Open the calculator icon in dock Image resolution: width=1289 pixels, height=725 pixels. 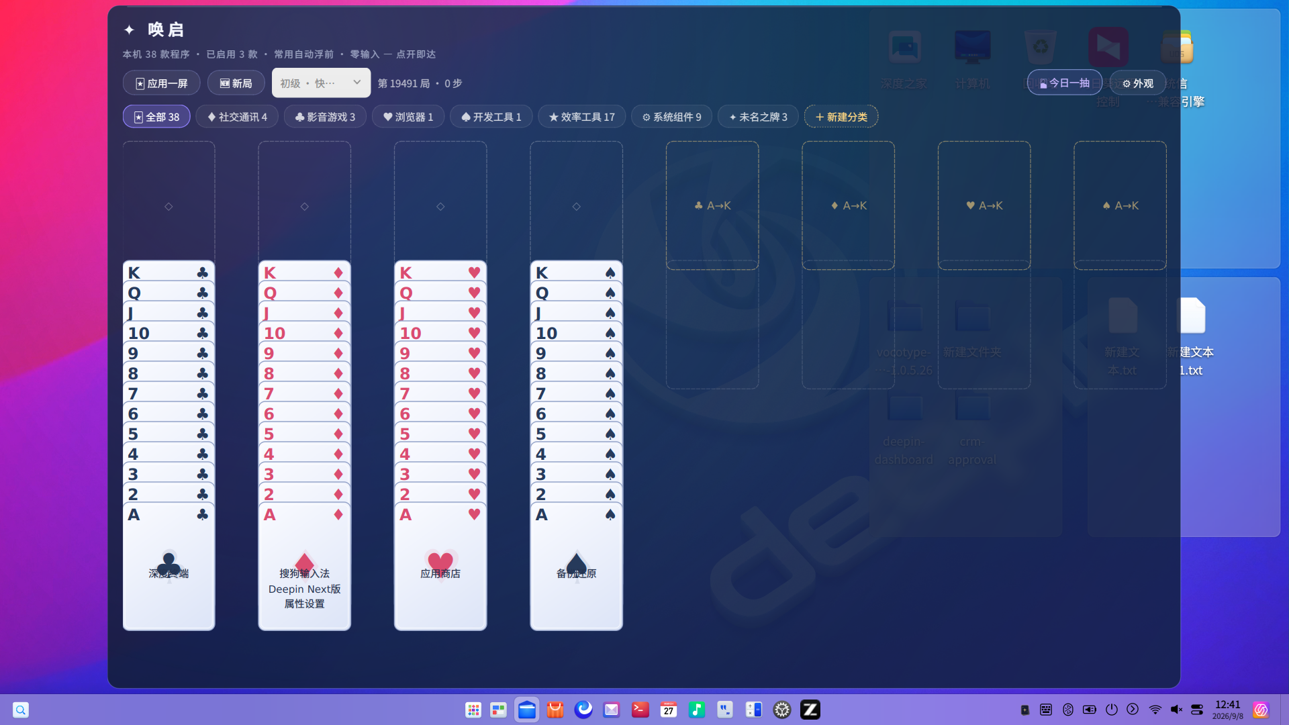(754, 710)
